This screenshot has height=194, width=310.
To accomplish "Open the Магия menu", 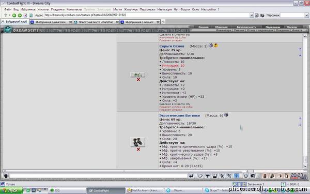I will pyautogui.click(x=117, y=9).
